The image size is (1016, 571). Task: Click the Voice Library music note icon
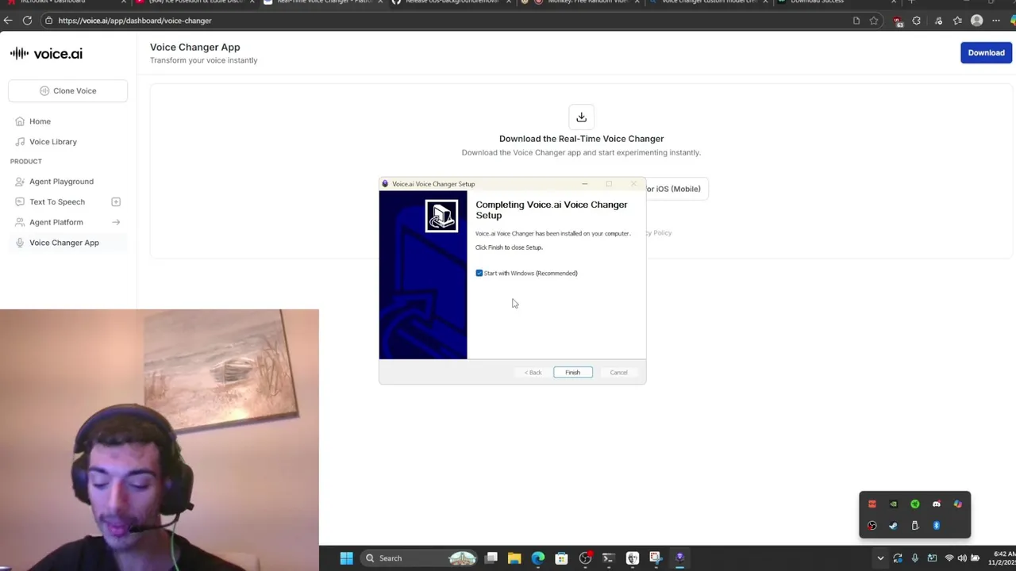click(x=20, y=141)
